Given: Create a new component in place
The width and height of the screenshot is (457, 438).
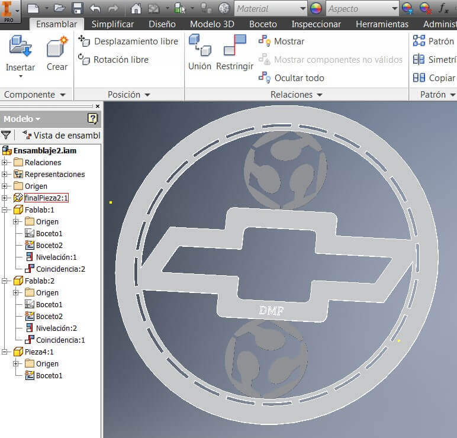Looking at the screenshot, I should coord(57,53).
